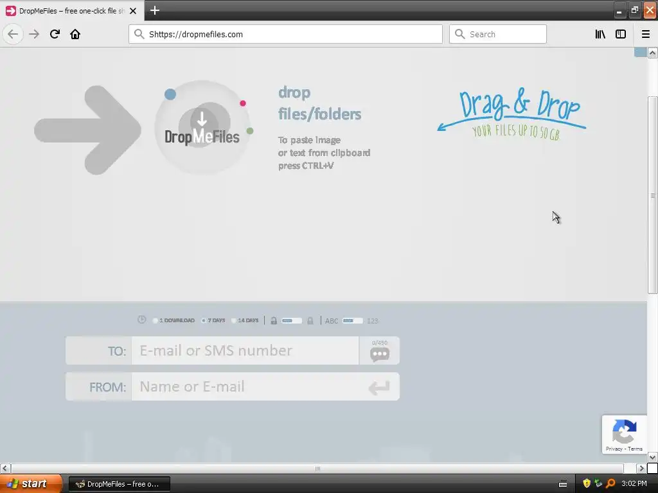
Task: Click the DropMeFiles taskbar button
Action: (x=119, y=484)
